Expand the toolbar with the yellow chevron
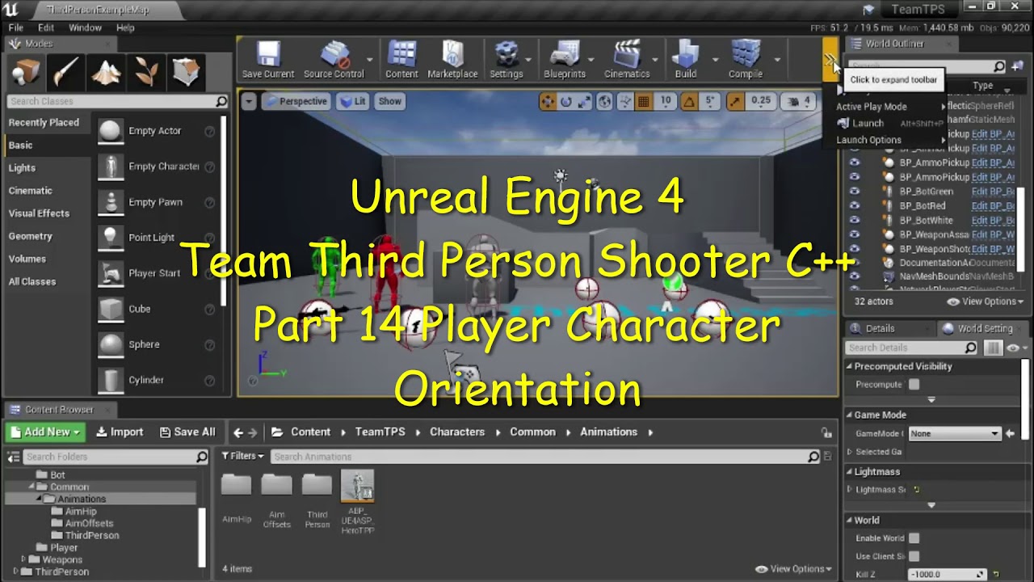This screenshot has width=1034, height=582. coord(830,59)
